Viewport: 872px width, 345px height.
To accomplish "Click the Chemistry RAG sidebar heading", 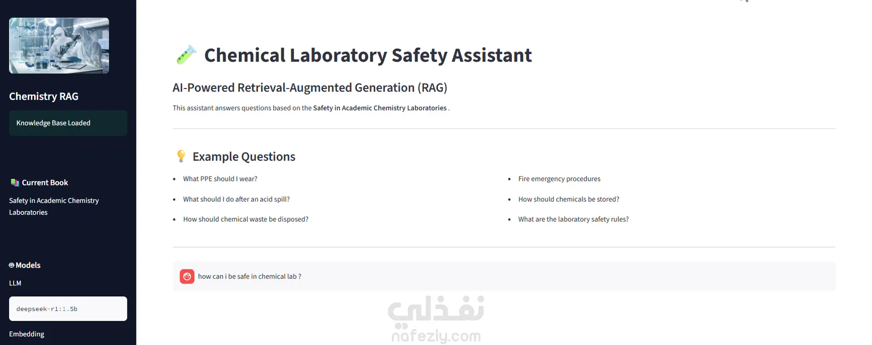I will click(x=44, y=96).
